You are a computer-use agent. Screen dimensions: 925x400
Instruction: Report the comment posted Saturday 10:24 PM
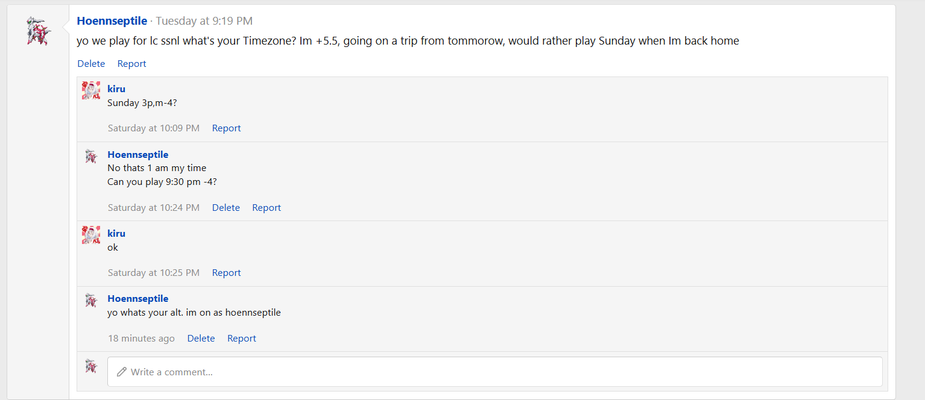point(266,208)
